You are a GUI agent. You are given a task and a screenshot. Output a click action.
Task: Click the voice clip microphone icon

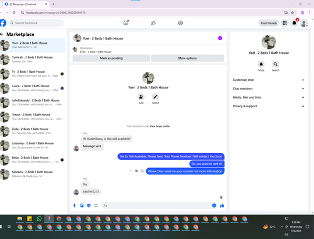click(x=75, y=206)
